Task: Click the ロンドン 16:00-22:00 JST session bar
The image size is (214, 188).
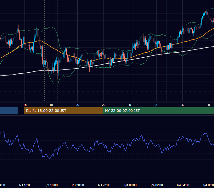Action: (x=64, y=111)
